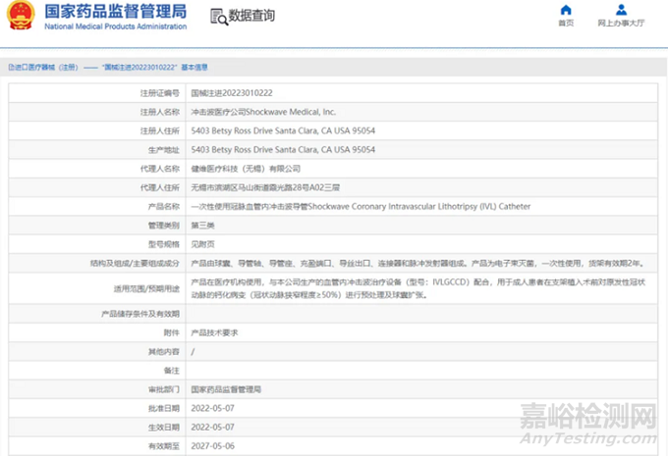Click the 生产地址 address value row
This screenshot has width=668, height=456.
tap(283, 149)
